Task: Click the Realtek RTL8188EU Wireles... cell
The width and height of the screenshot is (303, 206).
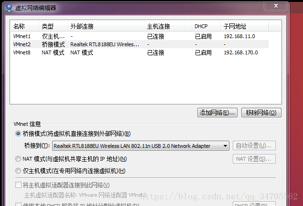Action: pos(105,44)
